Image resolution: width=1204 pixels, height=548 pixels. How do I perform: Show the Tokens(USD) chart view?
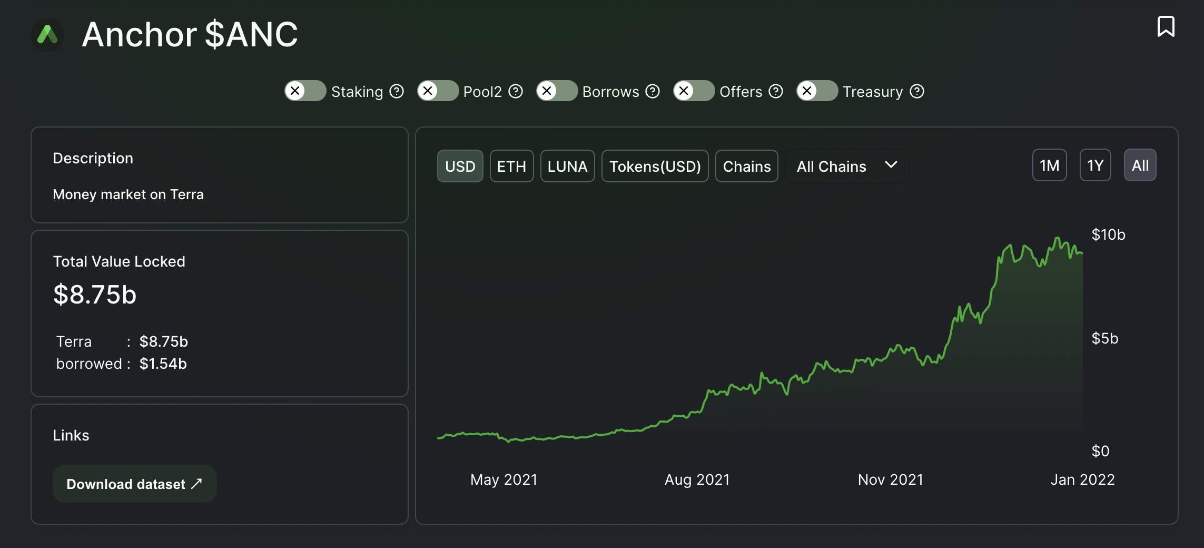click(655, 166)
